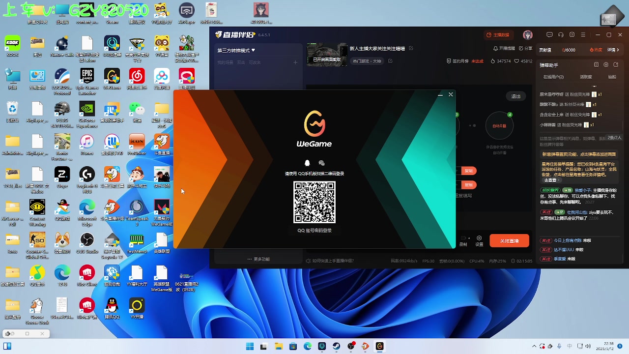Show hidden tray icons chevron

[x=534, y=346]
